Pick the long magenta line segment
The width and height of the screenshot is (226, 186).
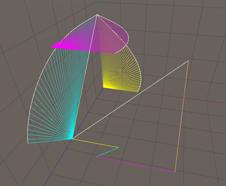pos(135,164)
